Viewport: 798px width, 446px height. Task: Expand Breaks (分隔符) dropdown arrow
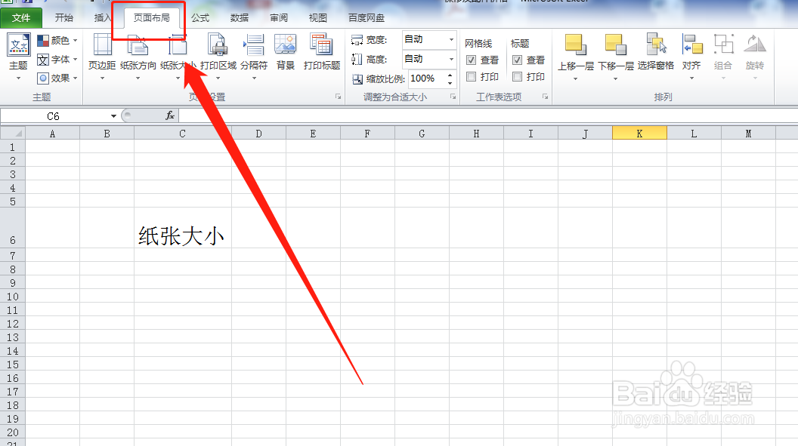pyautogui.click(x=253, y=78)
